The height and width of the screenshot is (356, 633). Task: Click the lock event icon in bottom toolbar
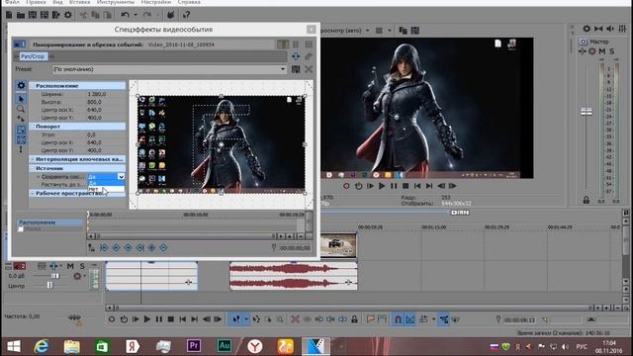(x=354, y=319)
